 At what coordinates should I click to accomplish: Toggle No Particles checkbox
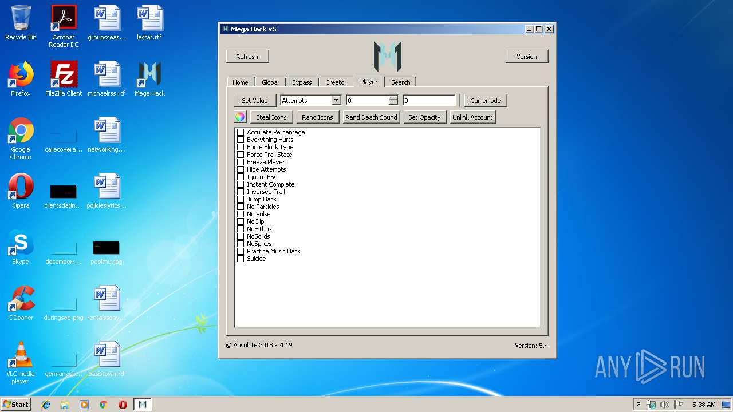pos(241,207)
